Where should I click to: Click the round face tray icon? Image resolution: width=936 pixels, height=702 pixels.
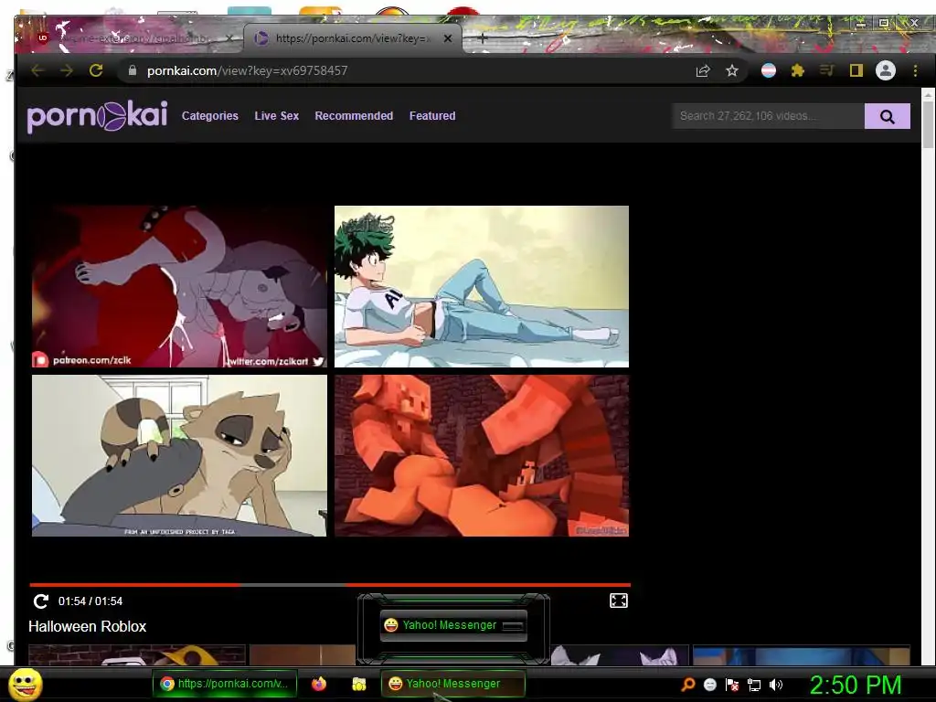pos(709,685)
